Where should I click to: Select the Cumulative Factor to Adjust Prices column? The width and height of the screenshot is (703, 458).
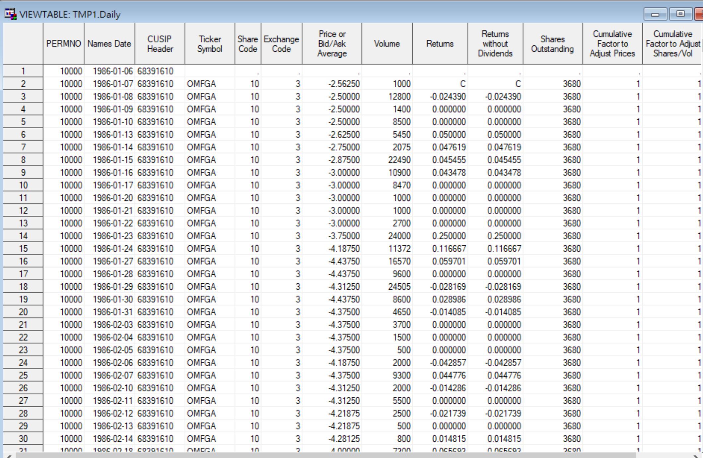(x=611, y=43)
